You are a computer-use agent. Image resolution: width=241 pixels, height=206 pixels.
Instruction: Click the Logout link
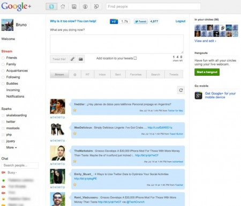tap(180, 21)
